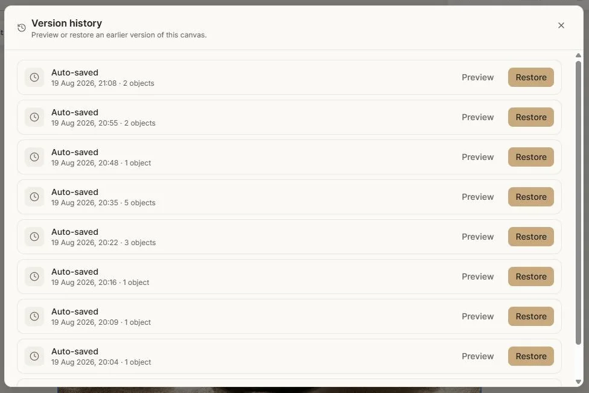Select the 20:09 auto-saved entry row
This screenshot has width=589, height=393.
[289, 316]
